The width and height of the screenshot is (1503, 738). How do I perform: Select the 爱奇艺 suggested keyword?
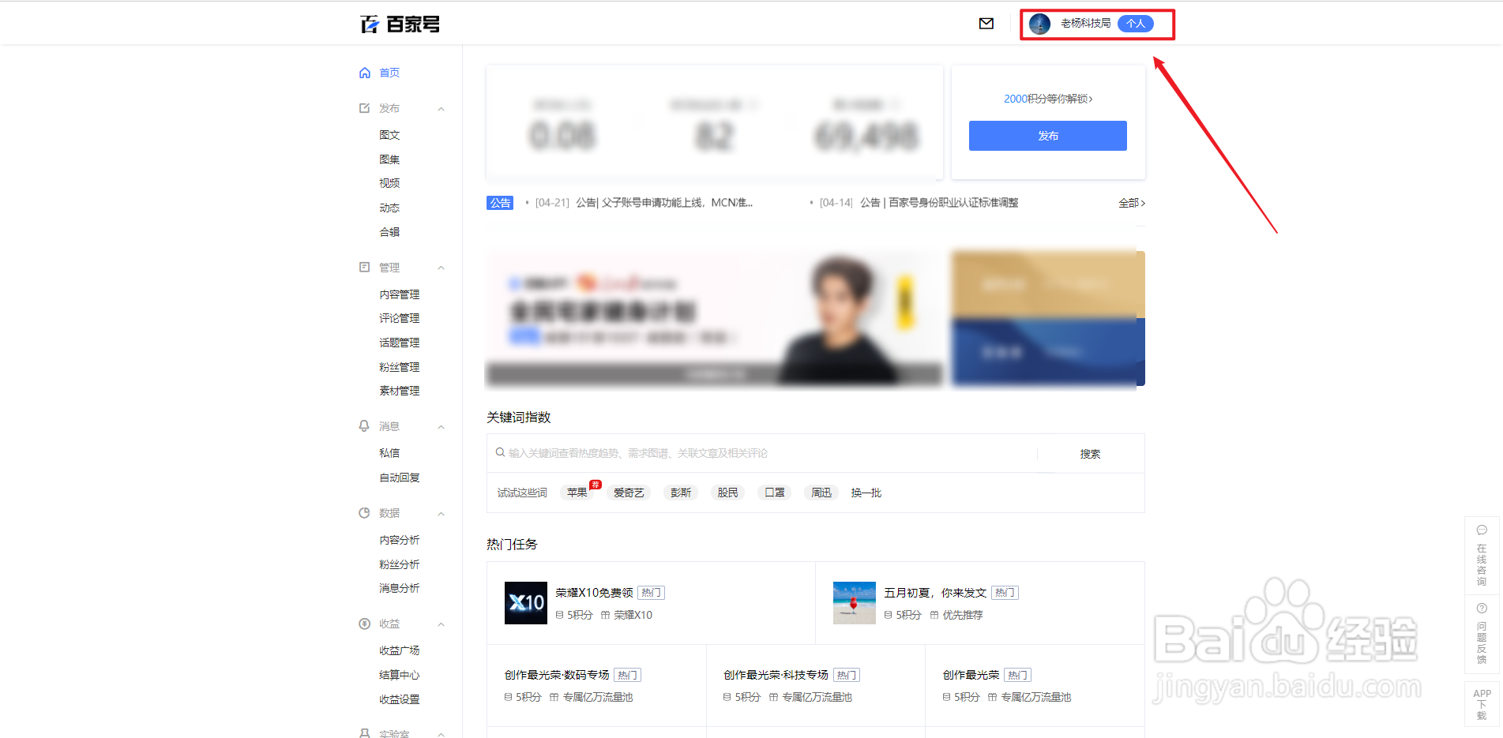(629, 493)
